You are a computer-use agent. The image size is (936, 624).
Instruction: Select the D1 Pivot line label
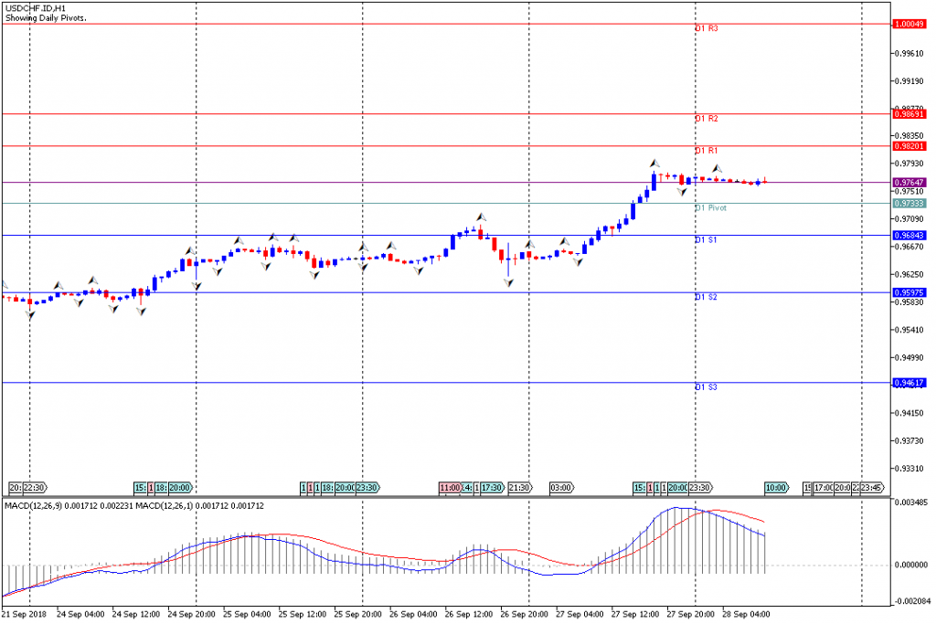click(x=711, y=208)
